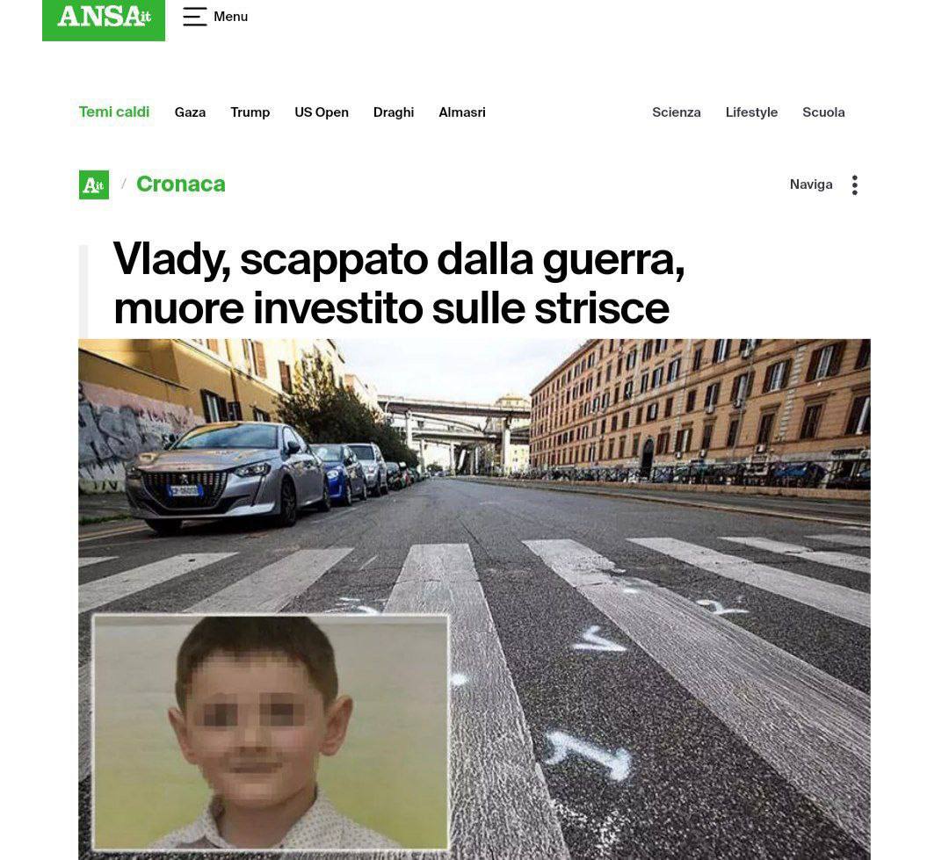Open the hamburger Menu icon

click(194, 17)
